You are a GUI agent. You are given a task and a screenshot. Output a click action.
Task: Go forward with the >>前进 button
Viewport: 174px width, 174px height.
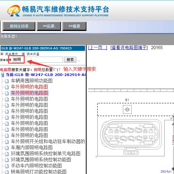(x=74, y=26)
